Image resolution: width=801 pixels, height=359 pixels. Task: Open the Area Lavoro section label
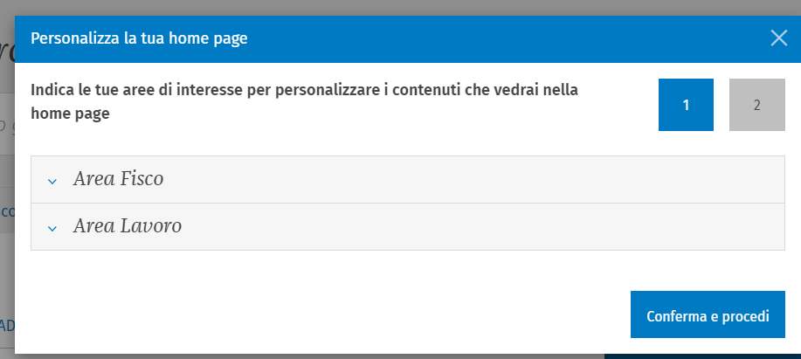coord(128,226)
